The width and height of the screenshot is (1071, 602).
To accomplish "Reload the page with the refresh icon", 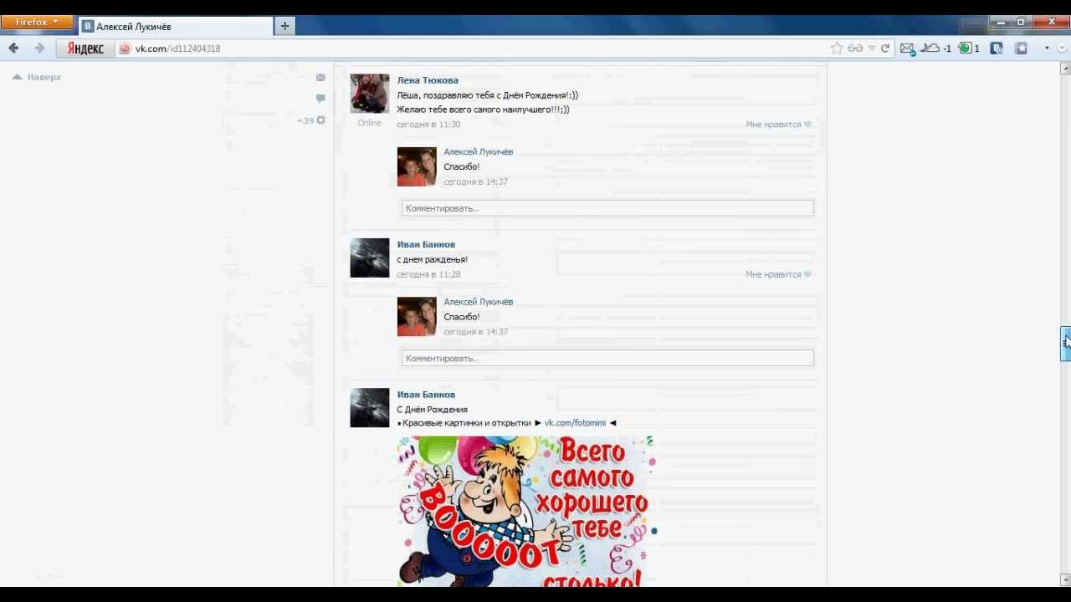I will tap(885, 48).
